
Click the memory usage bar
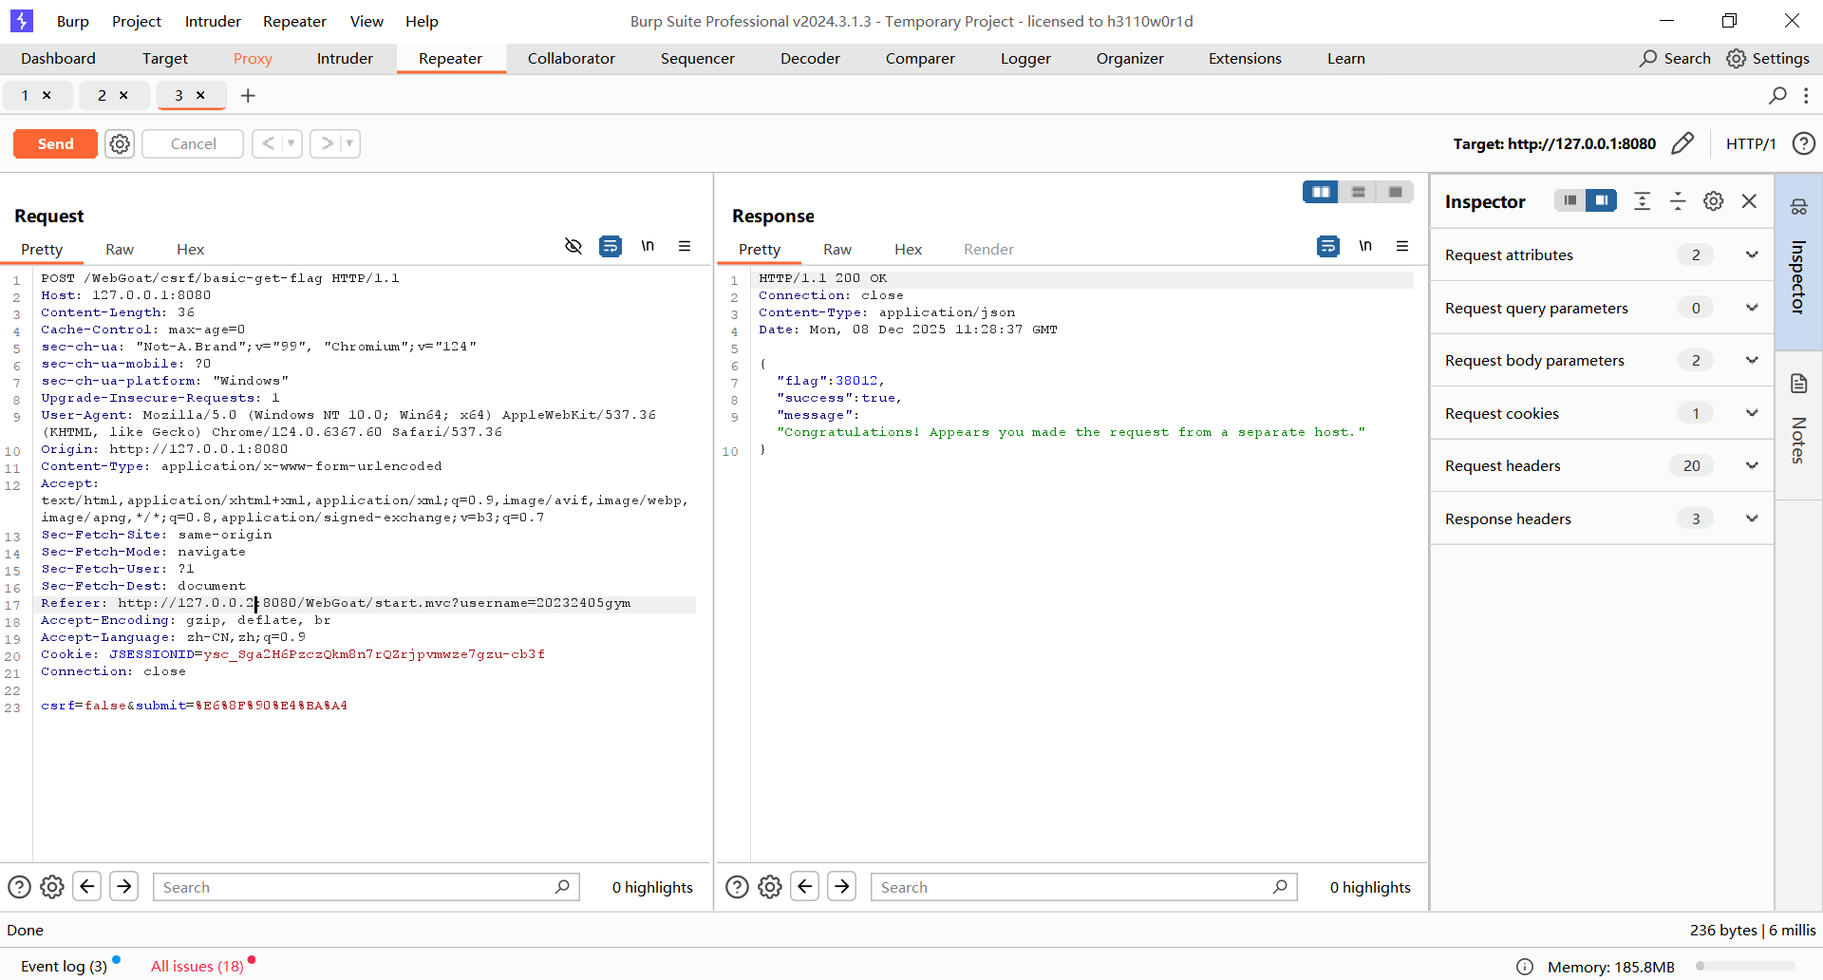(1745, 967)
